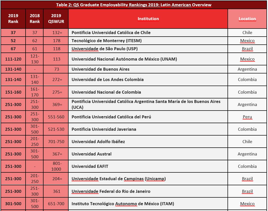This screenshot has height=211, width=268.
Task: Select 2019 rank '111-120' cell
Action: [x=13, y=59]
